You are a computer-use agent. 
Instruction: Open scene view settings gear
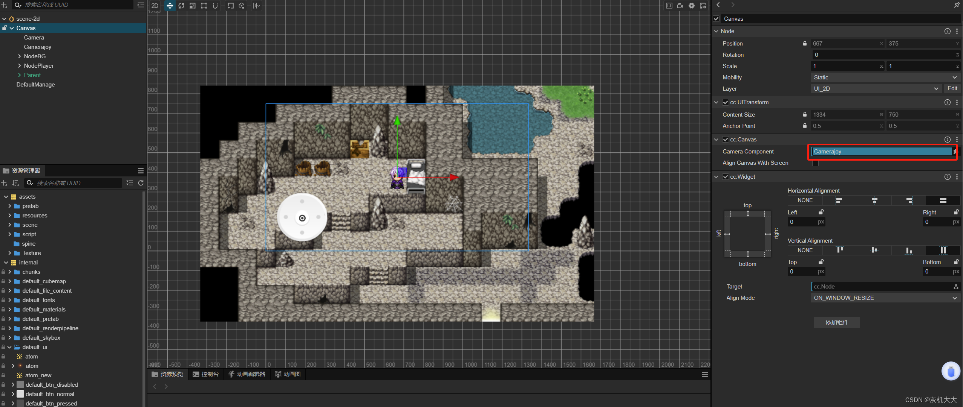692,6
